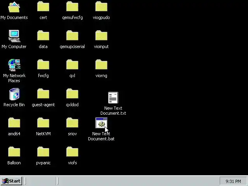Select the qxl folder

[x=72, y=65]
